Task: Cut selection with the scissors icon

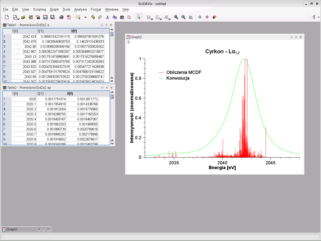Action: [x=107, y=17]
